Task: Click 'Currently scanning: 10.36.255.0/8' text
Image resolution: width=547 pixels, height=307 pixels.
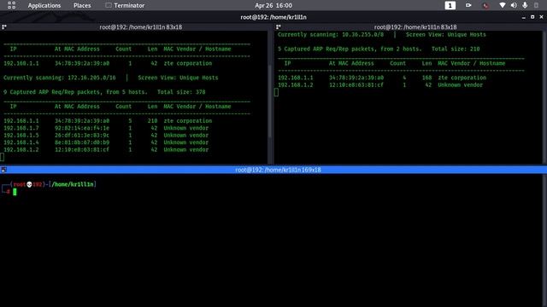Action: point(331,34)
